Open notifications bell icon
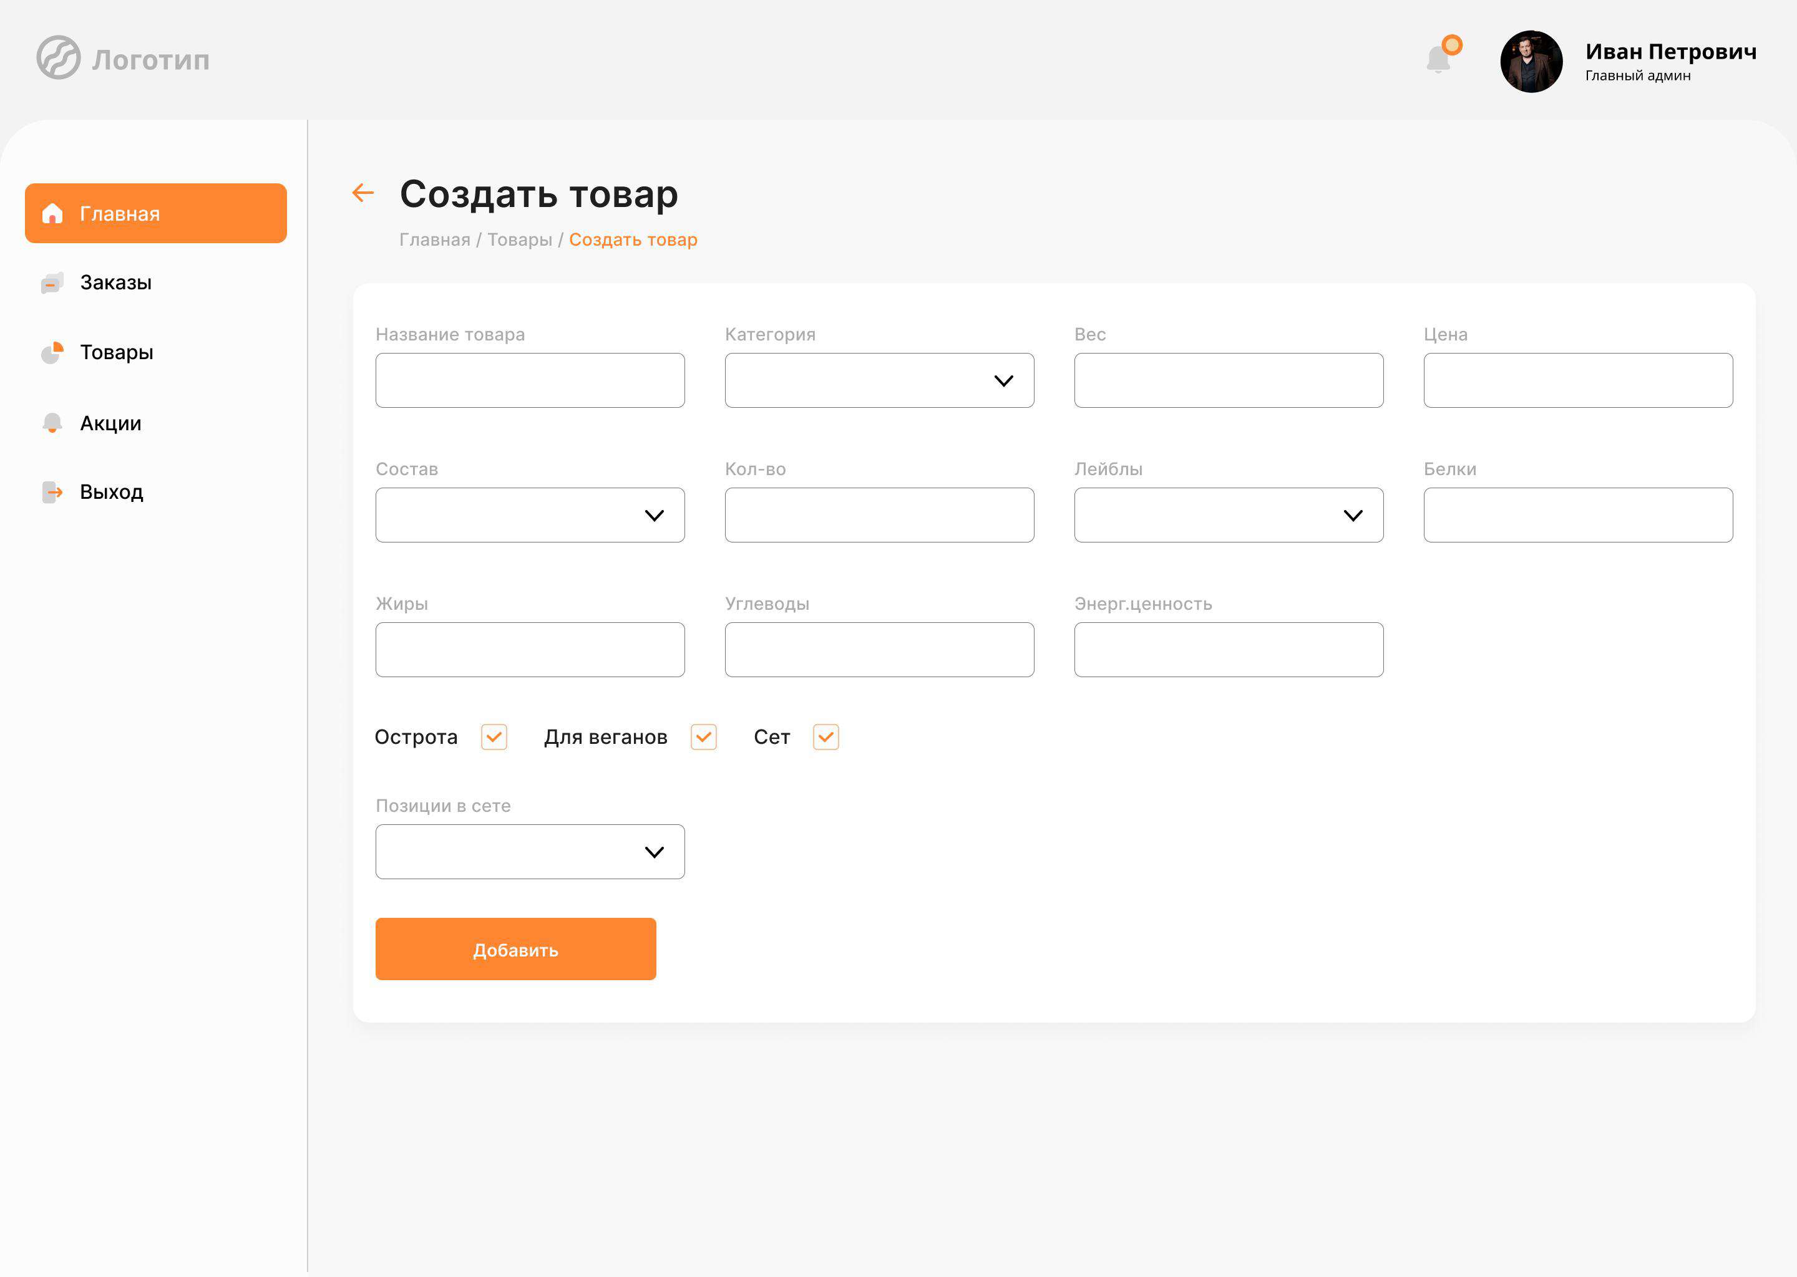The image size is (1797, 1277). click(x=1439, y=59)
